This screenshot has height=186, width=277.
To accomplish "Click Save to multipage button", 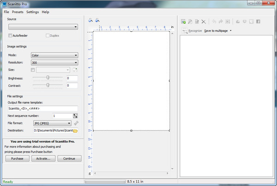I will coord(216,31).
